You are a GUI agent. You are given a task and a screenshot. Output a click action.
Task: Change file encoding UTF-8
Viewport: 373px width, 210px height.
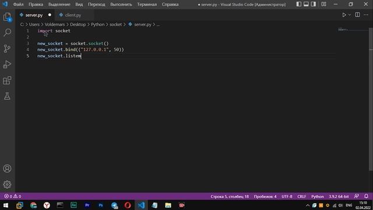coord(287,197)
